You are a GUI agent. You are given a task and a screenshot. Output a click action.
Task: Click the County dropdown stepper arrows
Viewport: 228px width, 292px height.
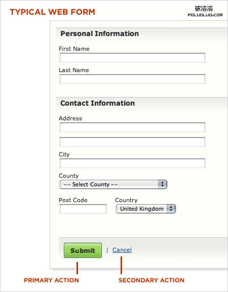163,184
